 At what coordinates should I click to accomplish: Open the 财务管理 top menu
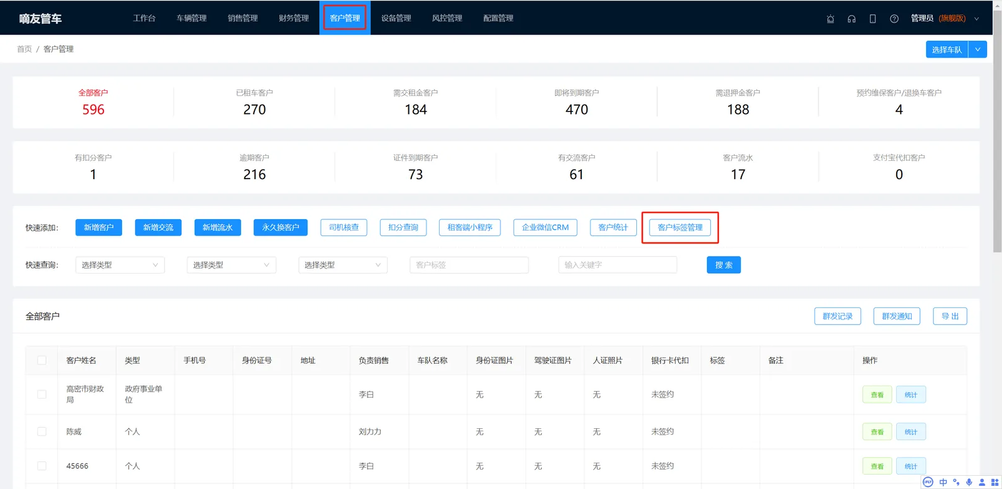click(x=294, y=18)
